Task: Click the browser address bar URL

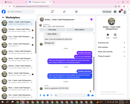Action: (x=32, y=6)
